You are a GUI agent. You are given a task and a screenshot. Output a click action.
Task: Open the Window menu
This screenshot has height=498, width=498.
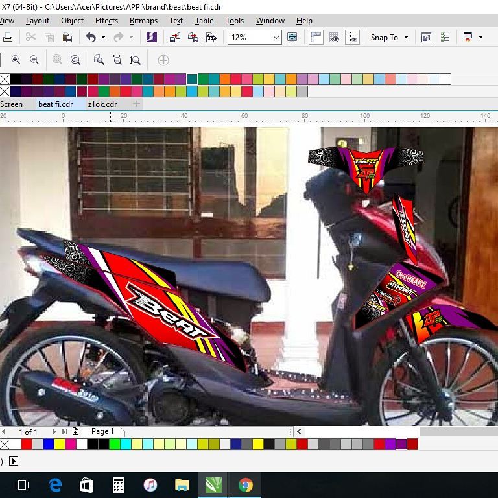click(270, 21)
